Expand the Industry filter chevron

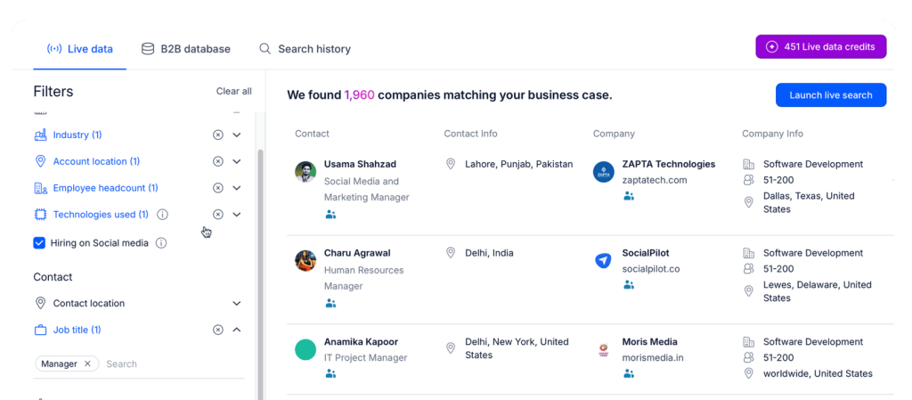[237, 135]
